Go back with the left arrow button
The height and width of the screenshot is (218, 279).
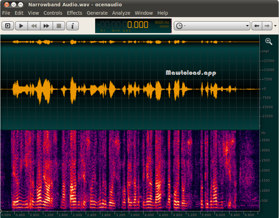coord(257,26)
